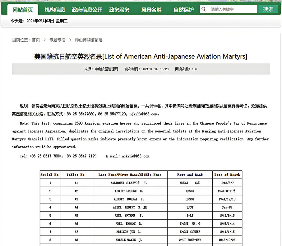Open the 政务服务 menu item
The height and width of the screenshot is (246, 282).
coord(120,10)
